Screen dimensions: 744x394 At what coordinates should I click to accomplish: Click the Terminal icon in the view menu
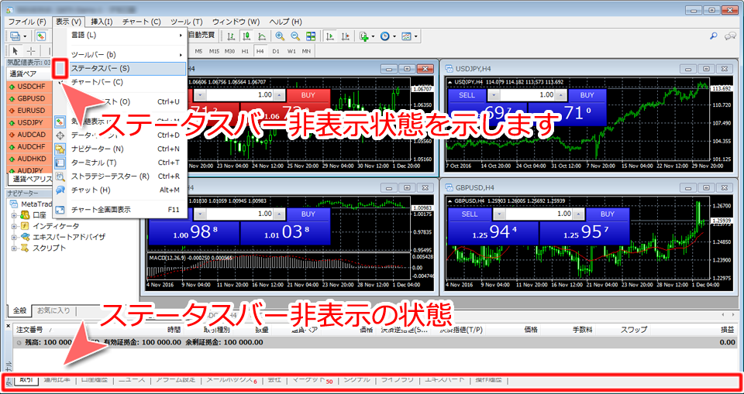60,163
